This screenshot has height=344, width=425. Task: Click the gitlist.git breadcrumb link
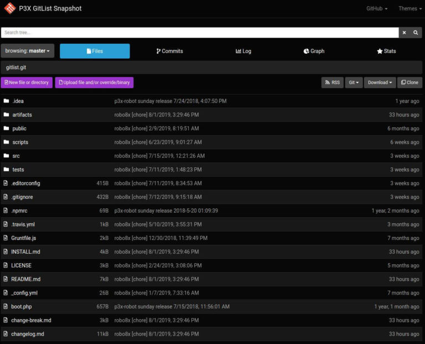point(16,67)
